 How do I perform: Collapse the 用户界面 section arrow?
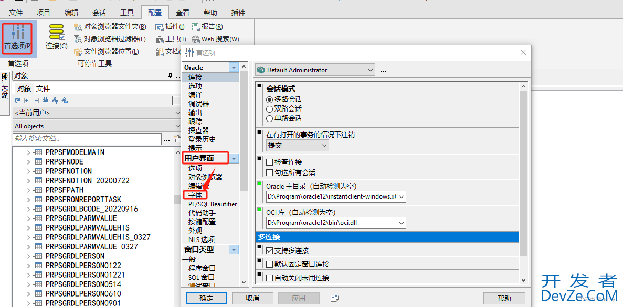tap(234, 159)
